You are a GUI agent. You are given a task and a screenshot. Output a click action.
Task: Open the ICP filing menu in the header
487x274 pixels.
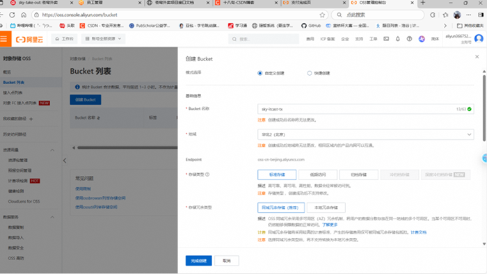328,39
